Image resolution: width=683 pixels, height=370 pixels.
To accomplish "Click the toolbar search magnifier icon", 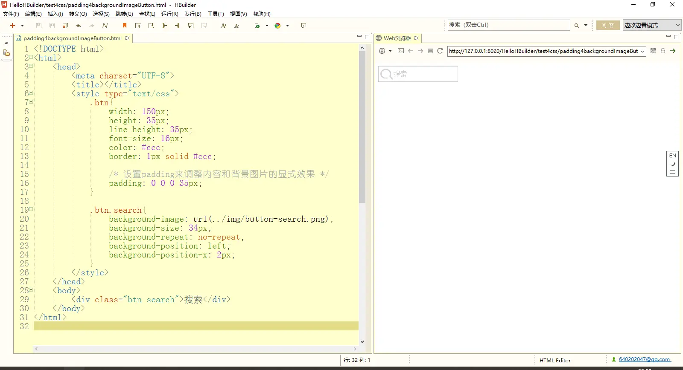I will pos(577,26).
